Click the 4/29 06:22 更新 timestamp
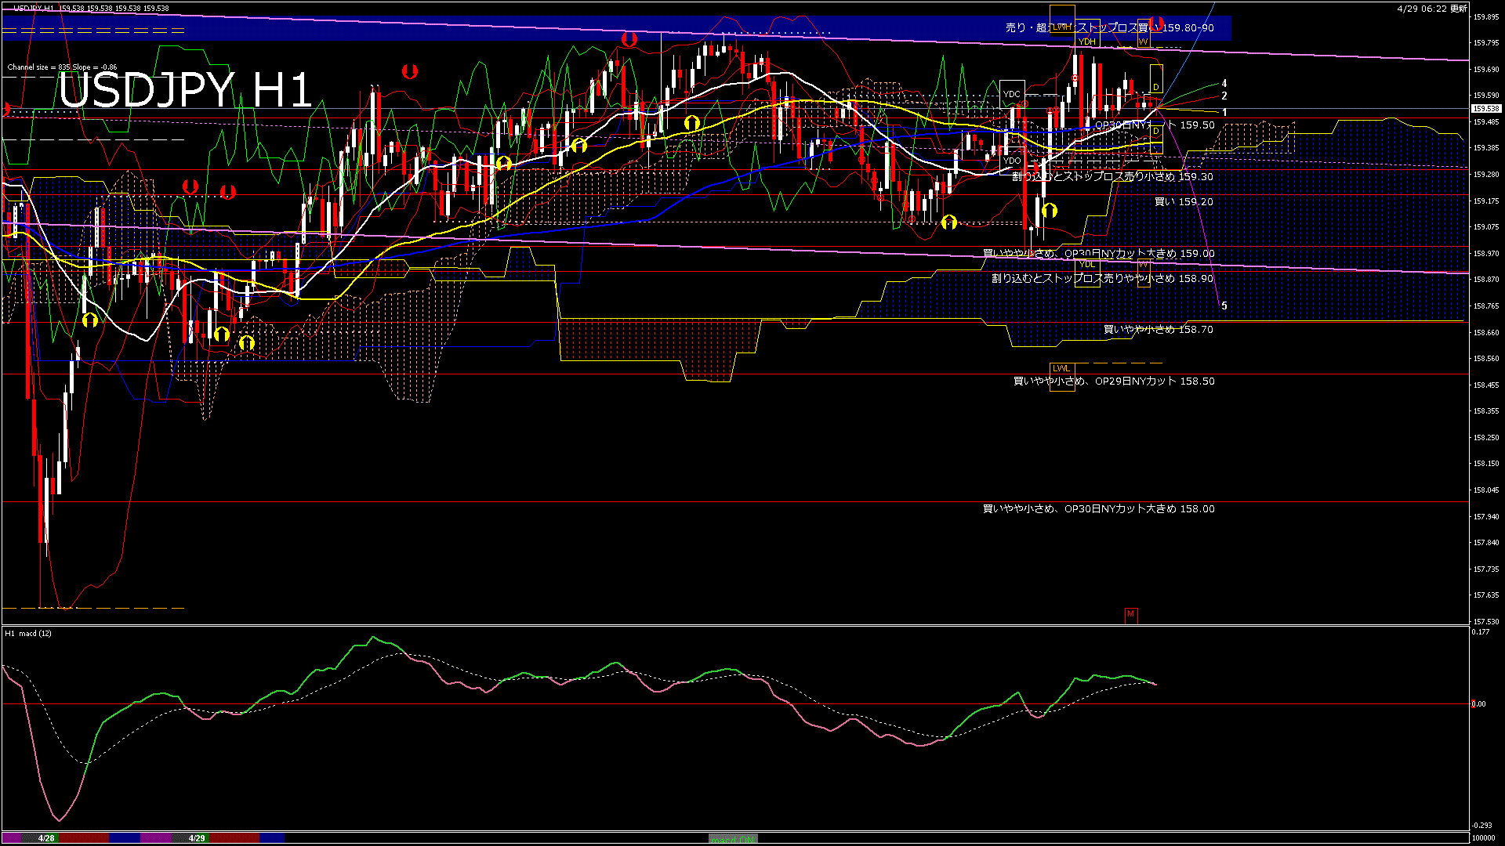Viewport: 1505px width, 846px height. coord(1431,9)
